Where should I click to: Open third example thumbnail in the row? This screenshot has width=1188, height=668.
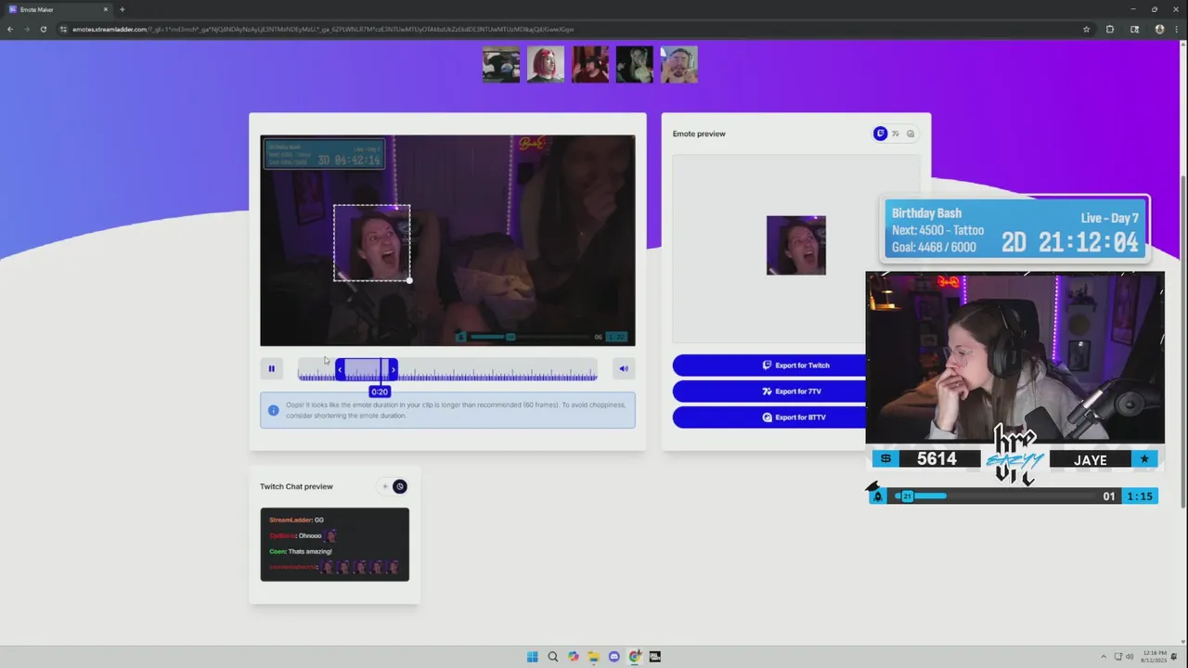(x=590, y=65)
